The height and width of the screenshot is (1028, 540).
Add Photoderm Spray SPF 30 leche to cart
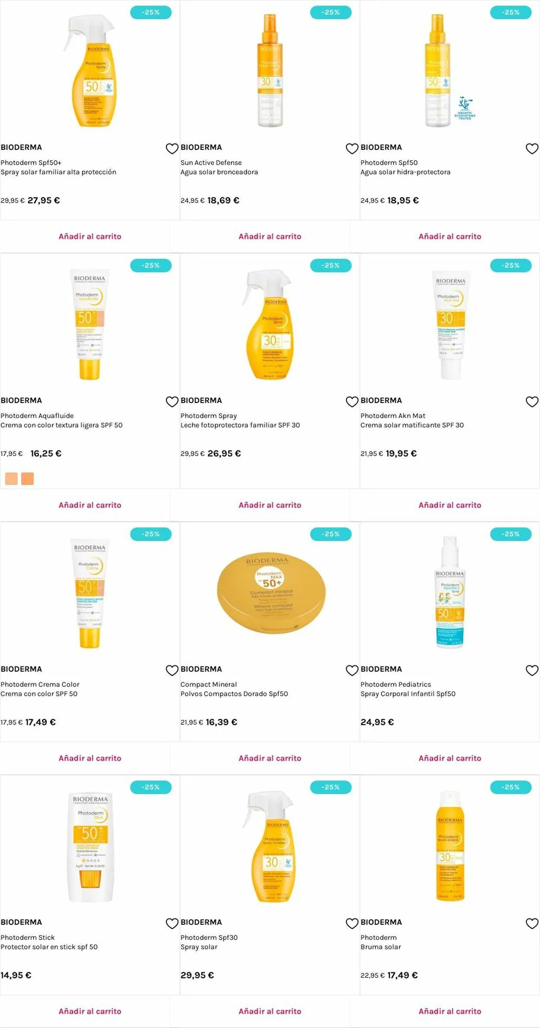270,505
